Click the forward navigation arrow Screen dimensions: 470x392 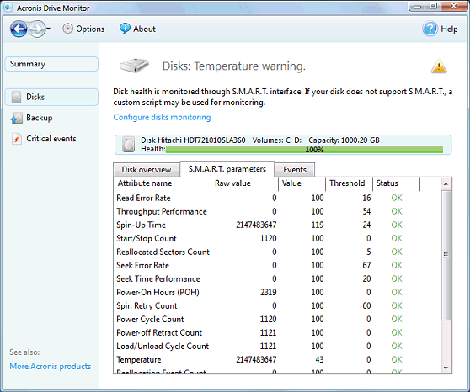click(37, 29)
